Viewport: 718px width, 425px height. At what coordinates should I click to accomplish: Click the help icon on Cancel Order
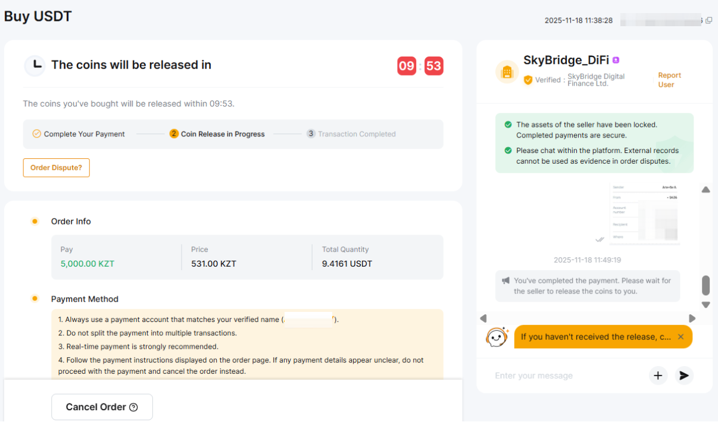coord(133,407)
